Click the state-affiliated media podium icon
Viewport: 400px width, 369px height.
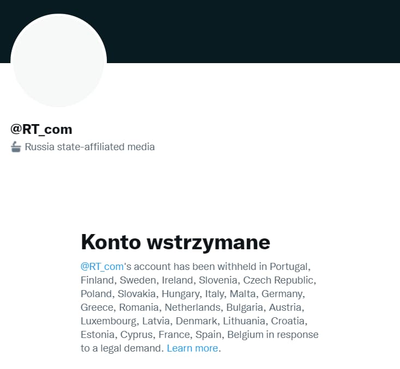(16, 147)
